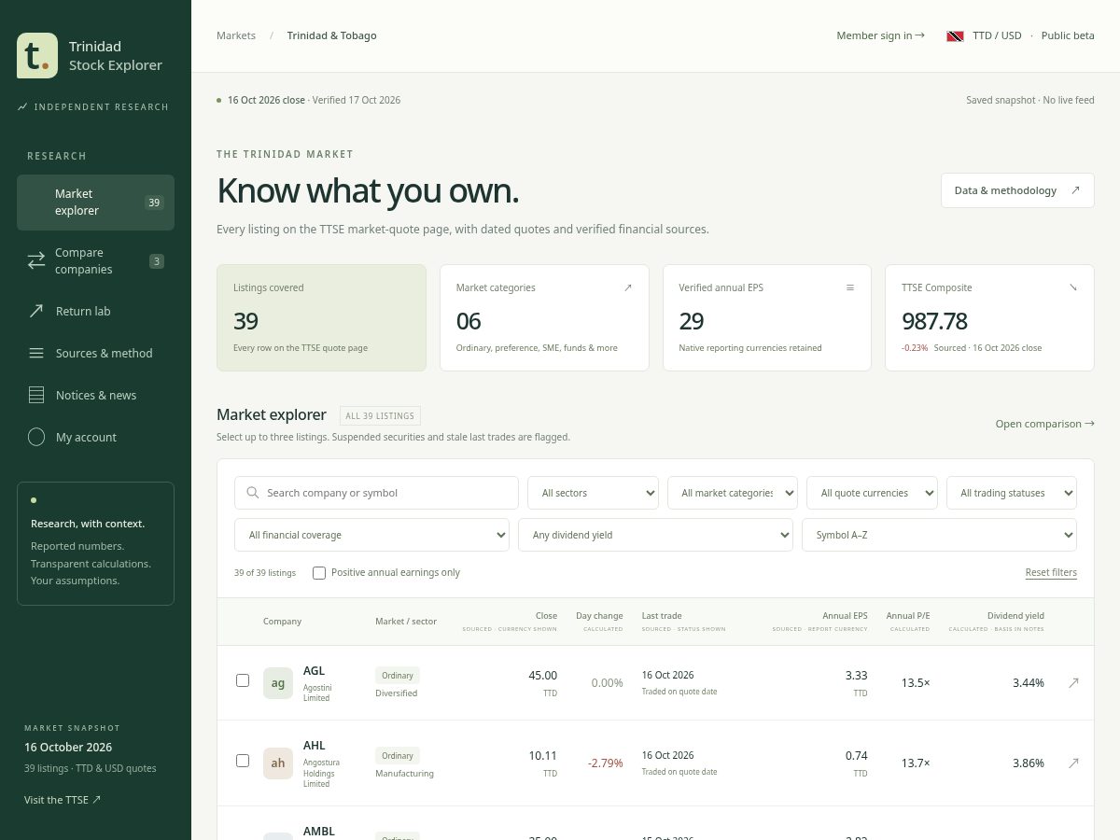Open Notices & news in sidebar
The image size is (1120, 840).
95,395
